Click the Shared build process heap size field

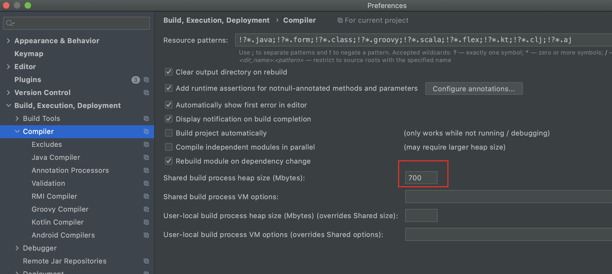pyautogui.click(x=421, y=178)
